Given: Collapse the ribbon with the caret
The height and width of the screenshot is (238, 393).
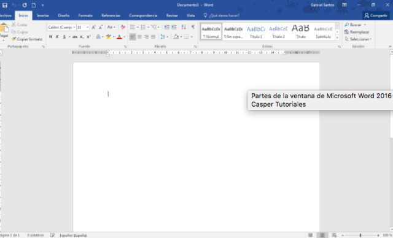Looking at the screenshot, I should click(390, 47).
